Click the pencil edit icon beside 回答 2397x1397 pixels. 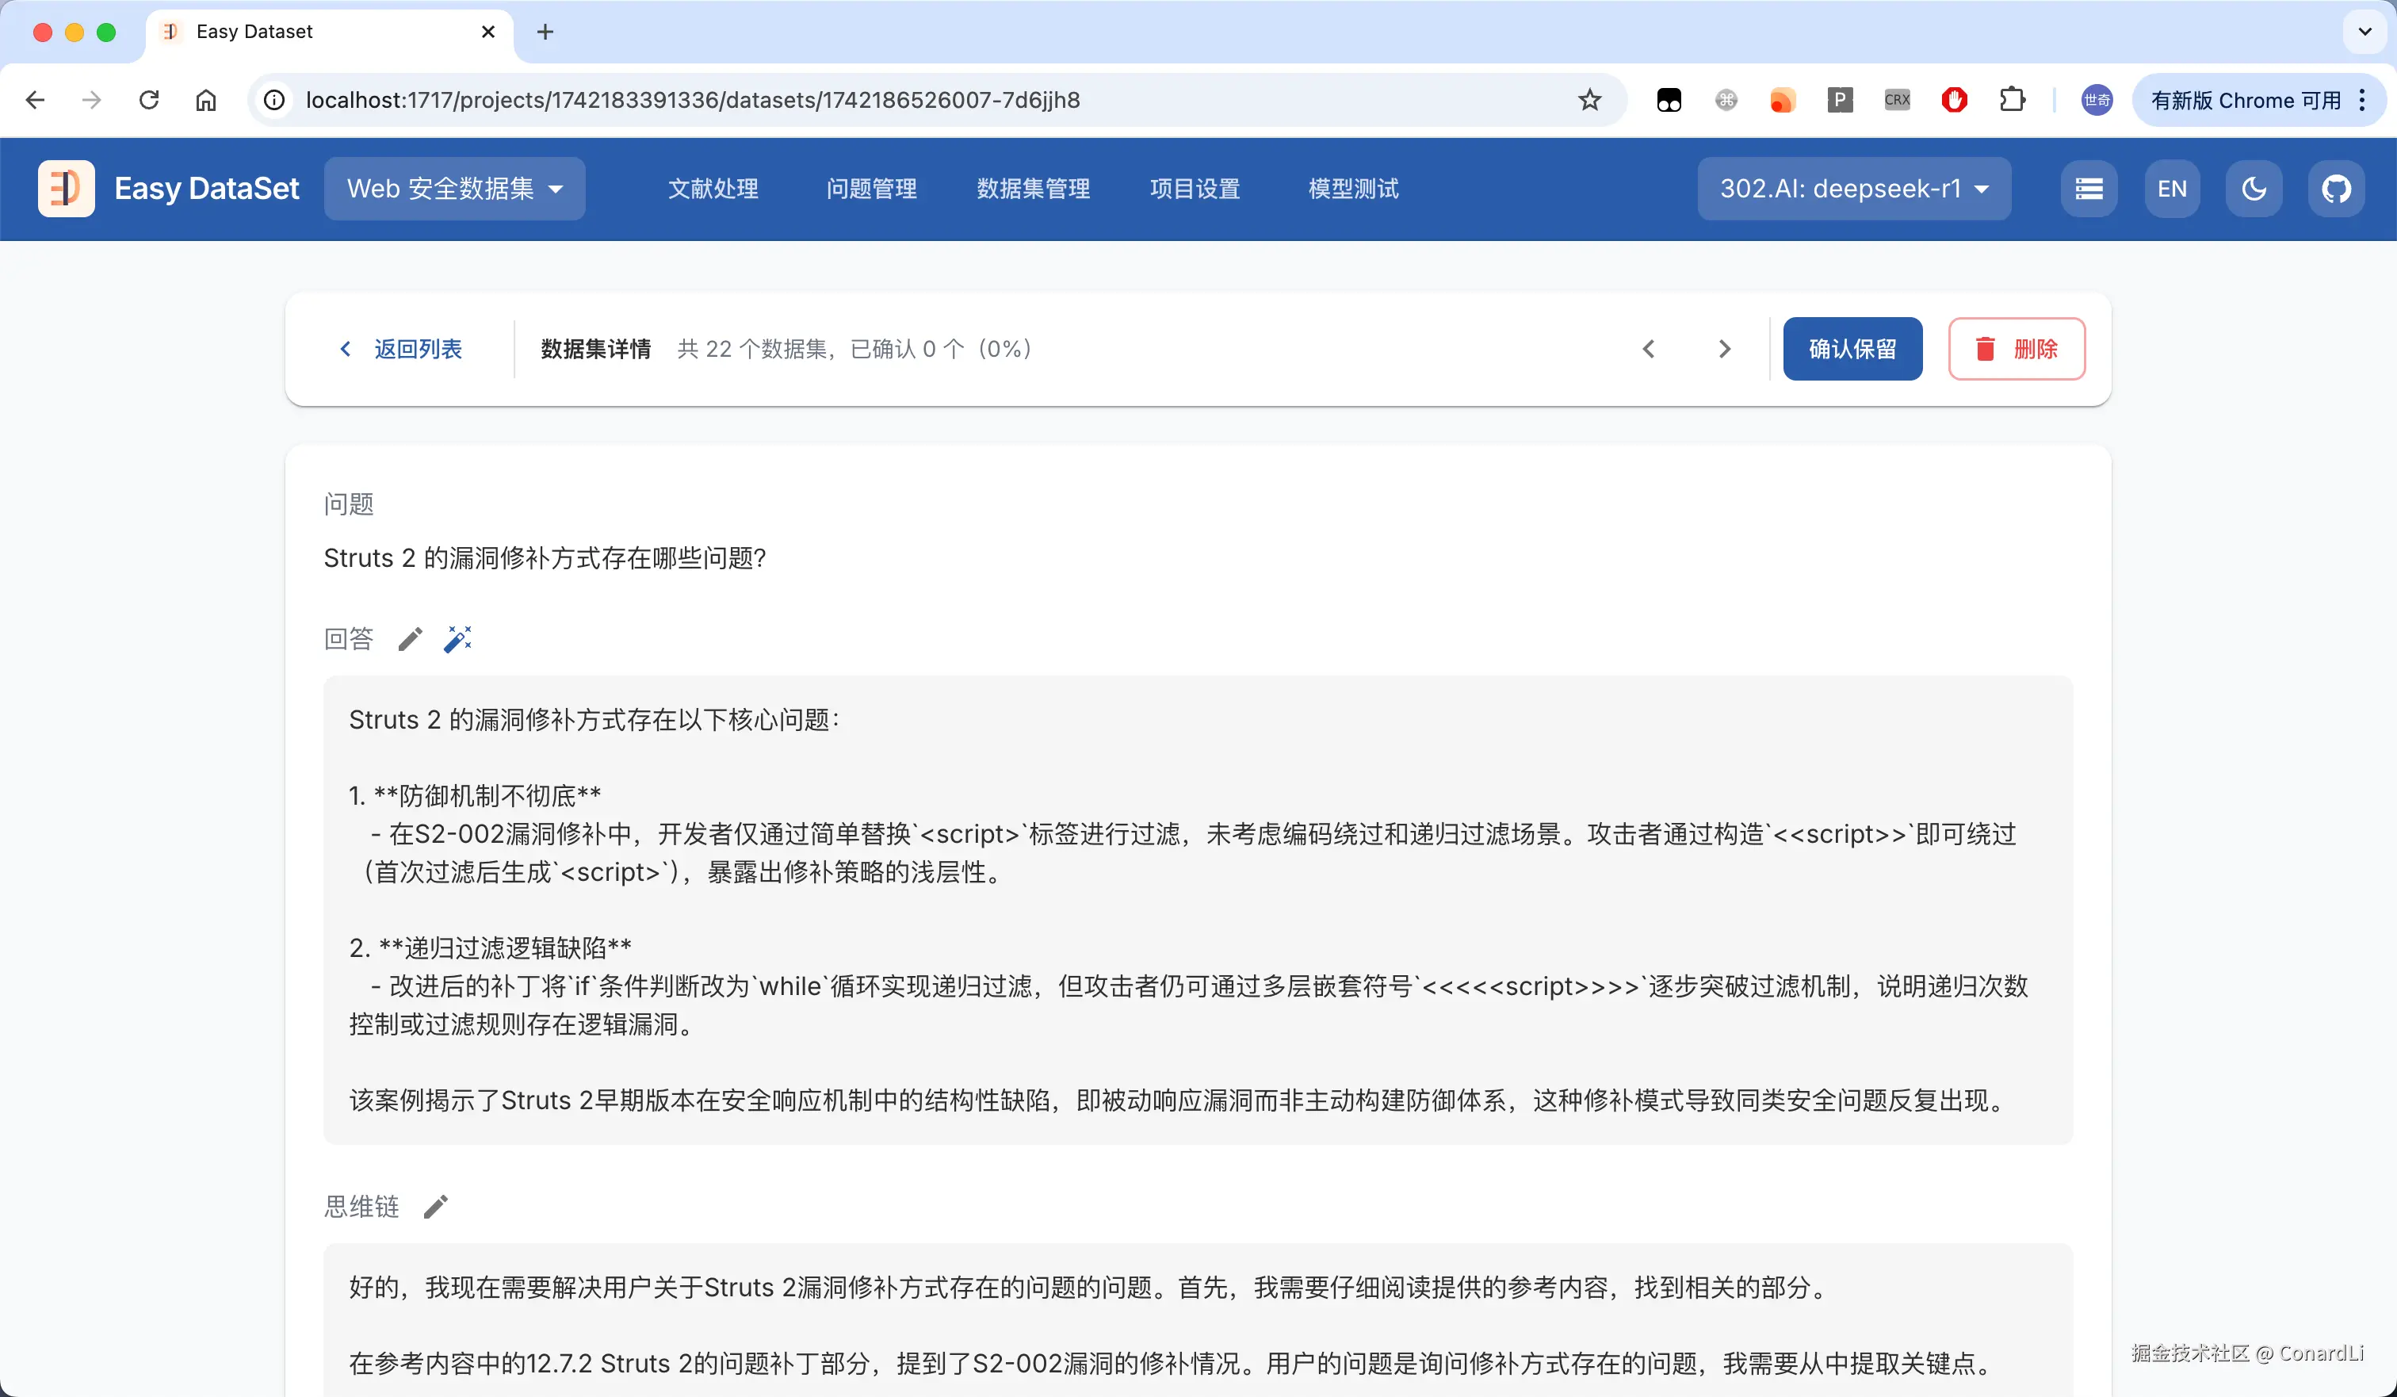410,640
